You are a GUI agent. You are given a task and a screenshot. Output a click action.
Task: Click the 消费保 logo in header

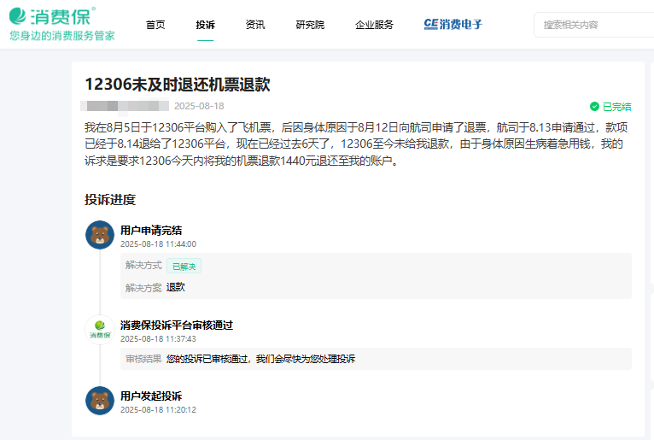click(x=52, y=16)
